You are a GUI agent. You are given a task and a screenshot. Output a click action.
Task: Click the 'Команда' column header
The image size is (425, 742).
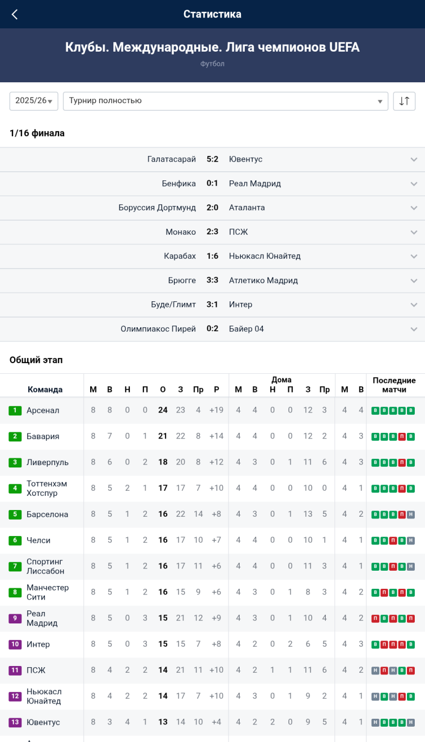(45, 389)
